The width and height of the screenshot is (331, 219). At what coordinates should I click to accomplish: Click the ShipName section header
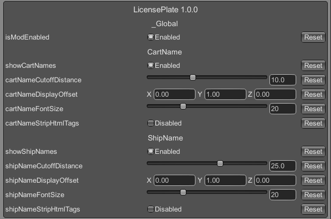pos(165,138)
